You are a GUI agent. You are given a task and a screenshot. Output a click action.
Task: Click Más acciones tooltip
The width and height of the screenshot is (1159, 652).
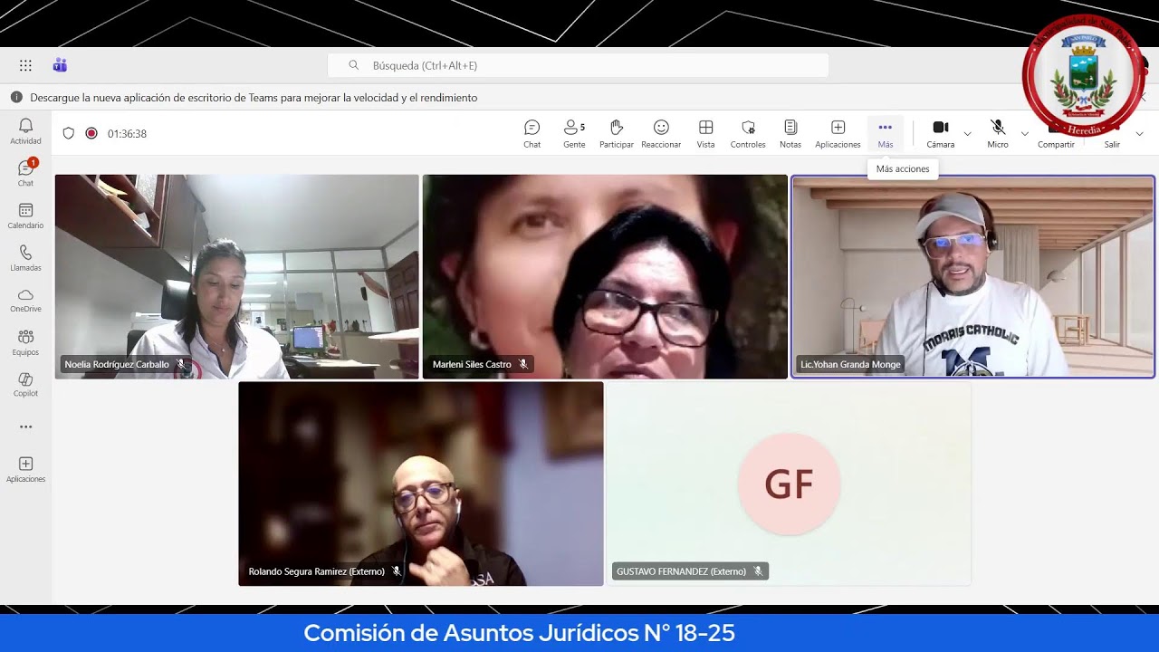903,169
